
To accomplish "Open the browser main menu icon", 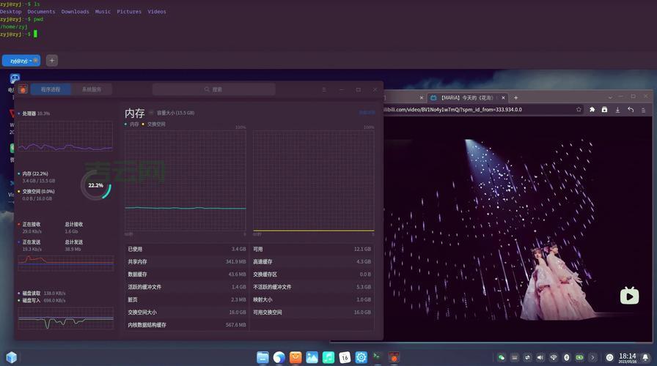I will tap(644, 110).
